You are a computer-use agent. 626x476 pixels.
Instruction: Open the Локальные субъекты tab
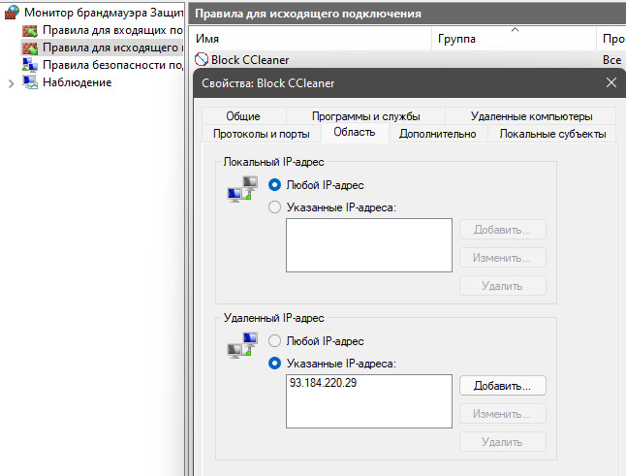pos(552,134)
